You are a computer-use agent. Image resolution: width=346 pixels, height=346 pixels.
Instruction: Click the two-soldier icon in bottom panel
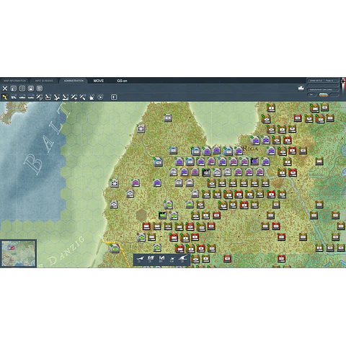[x=161, y=259]
